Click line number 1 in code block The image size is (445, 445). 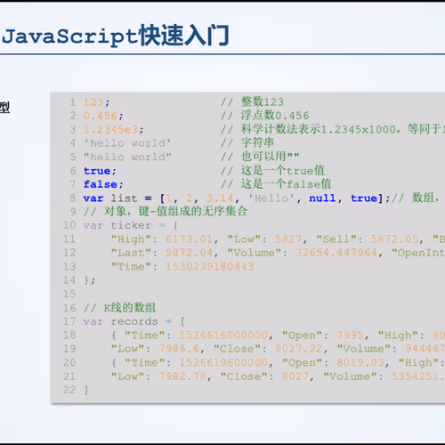coord(73,102)
